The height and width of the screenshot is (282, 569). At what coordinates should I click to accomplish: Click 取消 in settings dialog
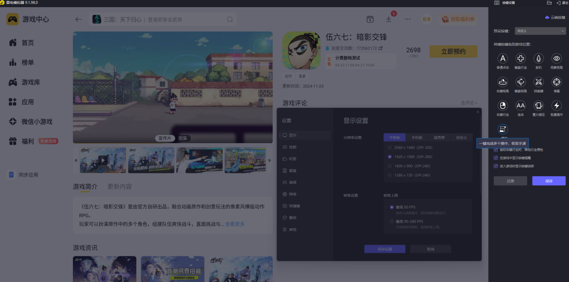[x=430, y=249]
